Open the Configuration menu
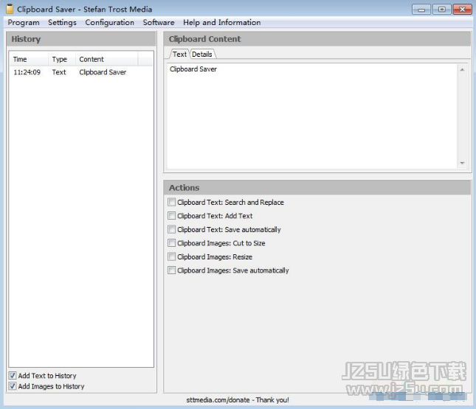476x409 pixels. tap(109, 22)
